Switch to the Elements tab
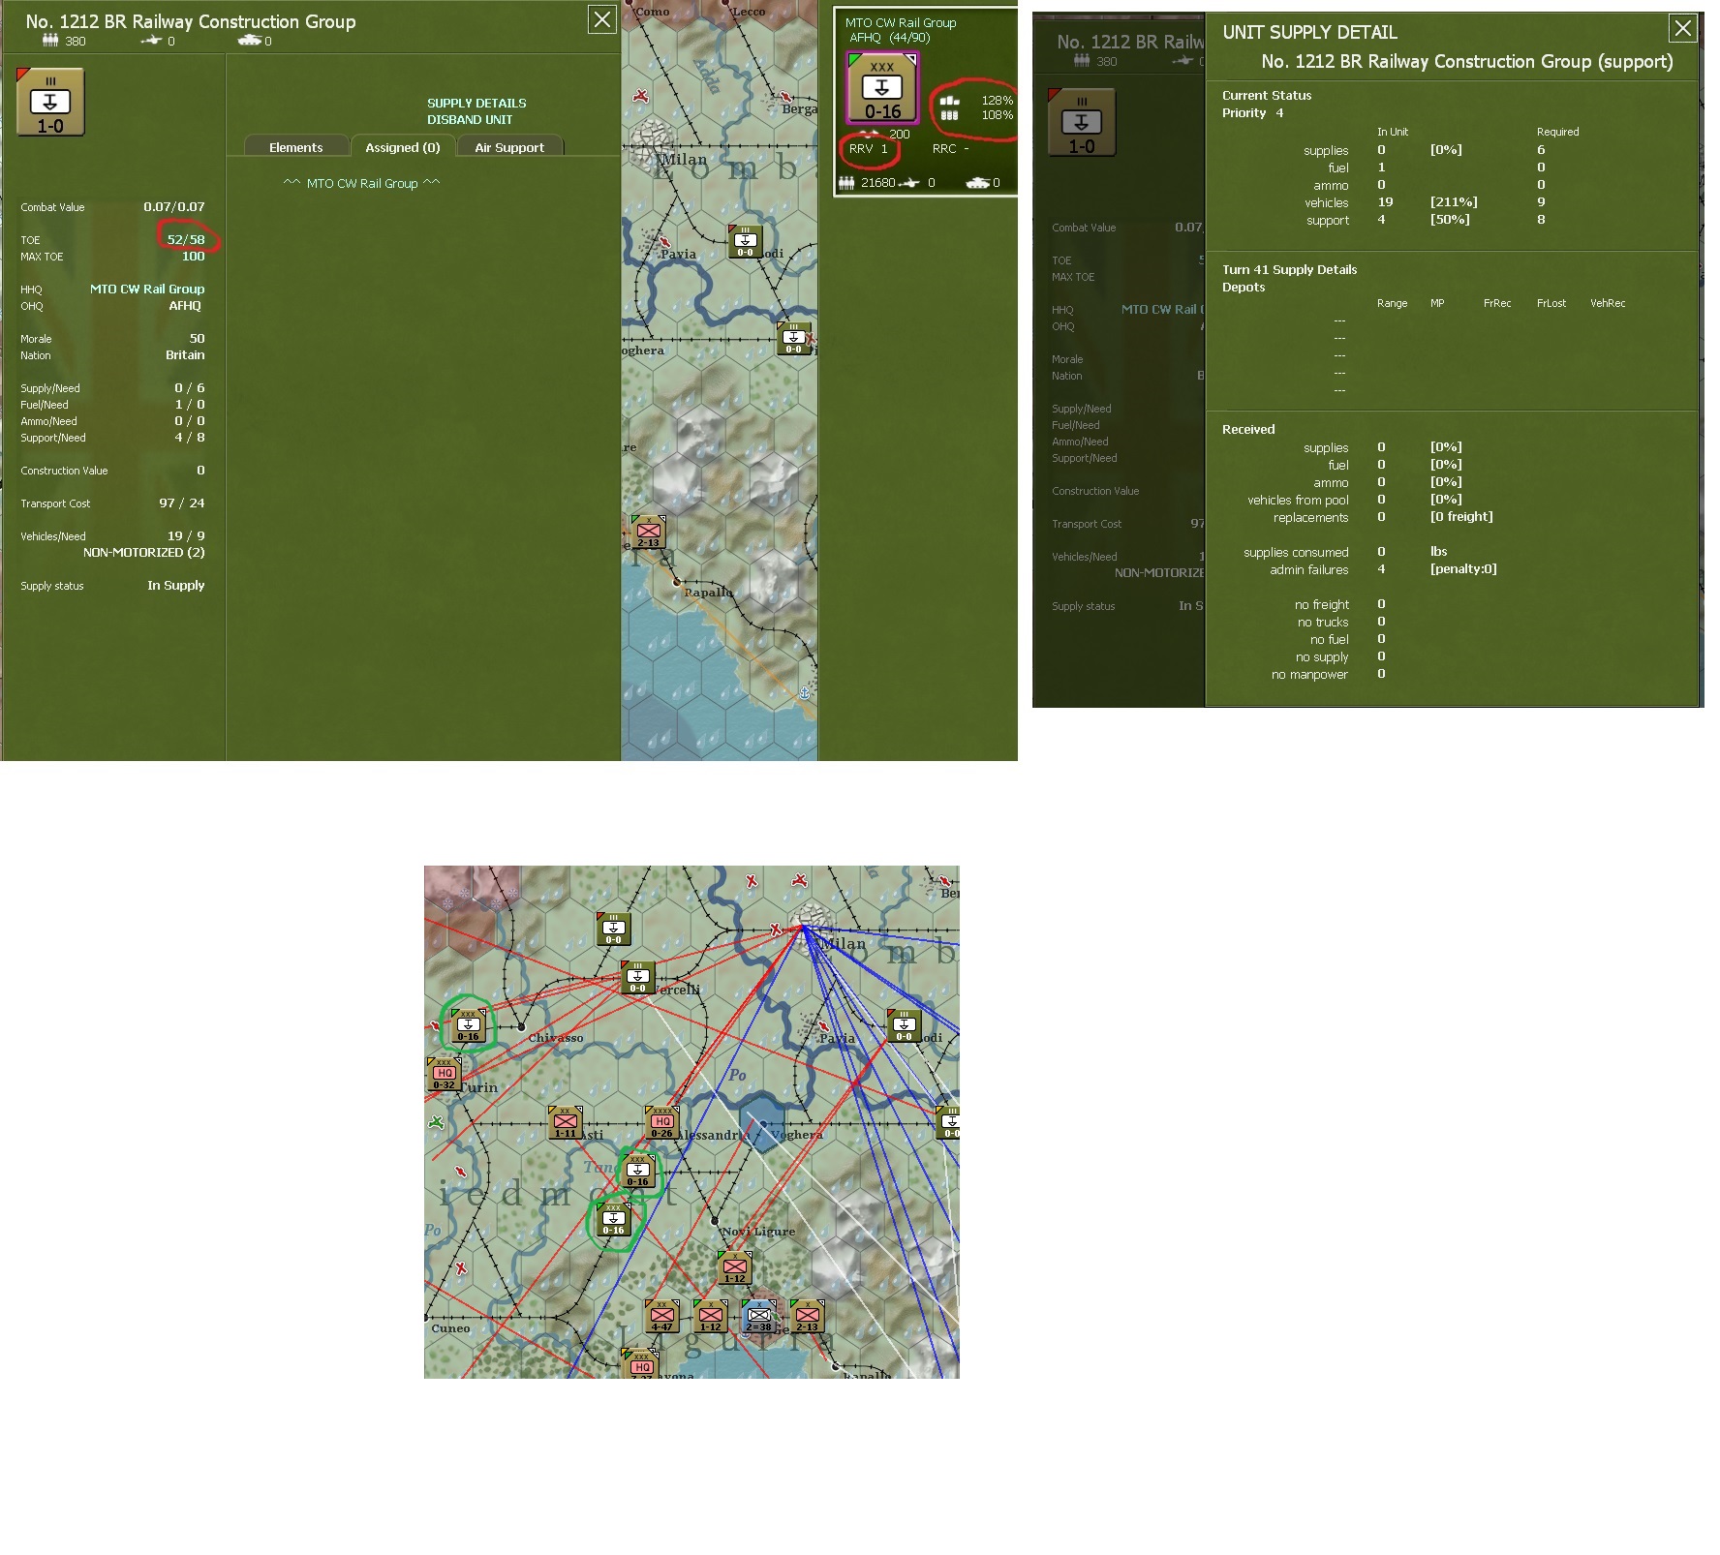Viewport: 1720px width, 1555px height. pos(296,147)
